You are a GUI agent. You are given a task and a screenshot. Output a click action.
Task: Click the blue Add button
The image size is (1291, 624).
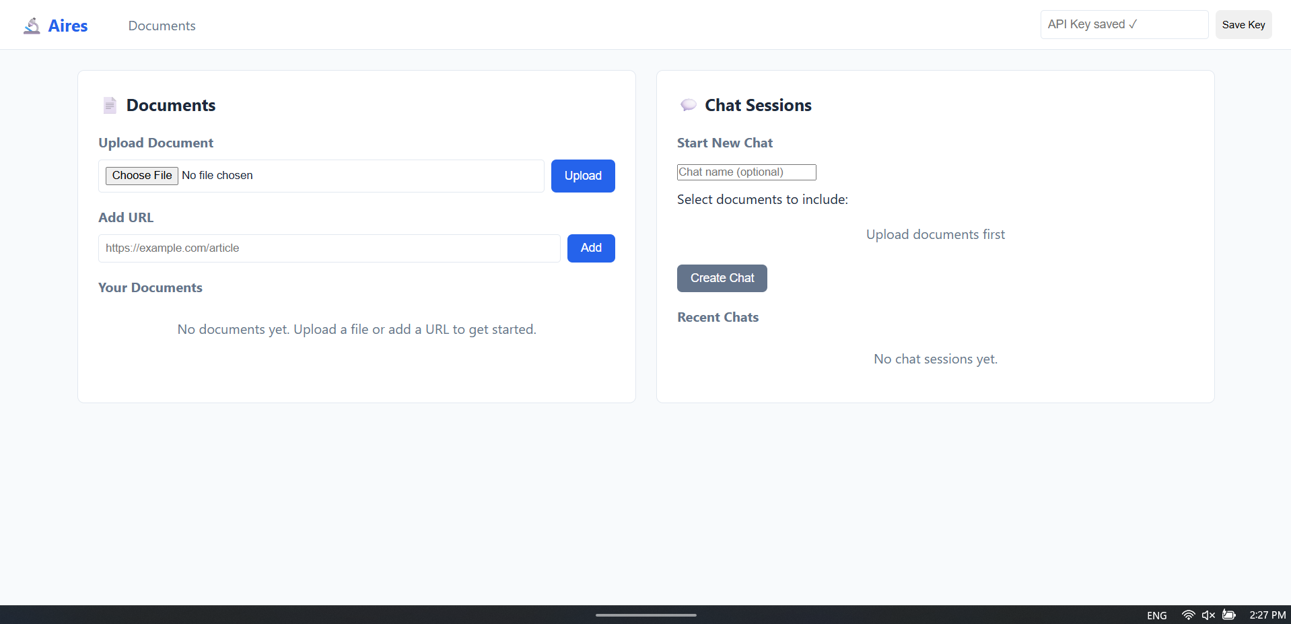590,248
